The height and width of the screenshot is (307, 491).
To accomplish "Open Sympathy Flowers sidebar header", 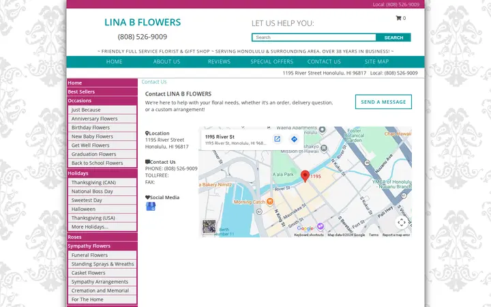I will [x=102, y=246].
